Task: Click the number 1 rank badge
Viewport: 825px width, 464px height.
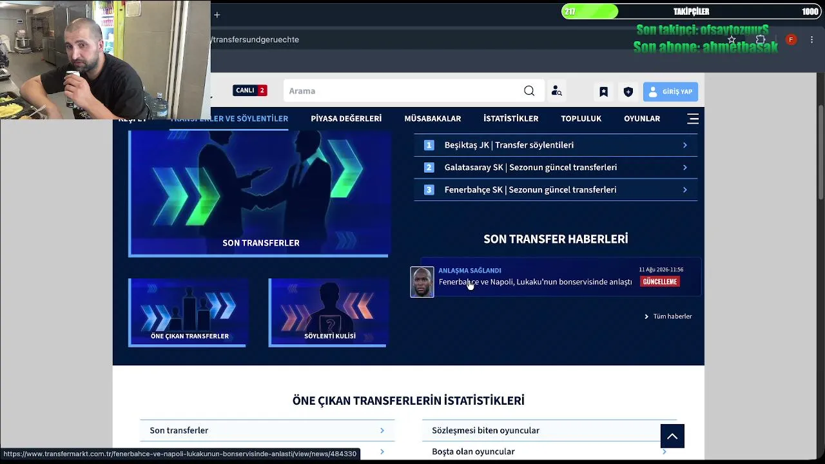Action: (429, 145)
